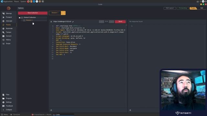Send the request
The image size is (207, 116).
pyautogui.click(x=120, y=22)
